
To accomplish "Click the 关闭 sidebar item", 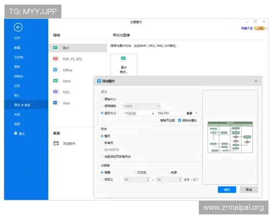I will coord(17,115).
